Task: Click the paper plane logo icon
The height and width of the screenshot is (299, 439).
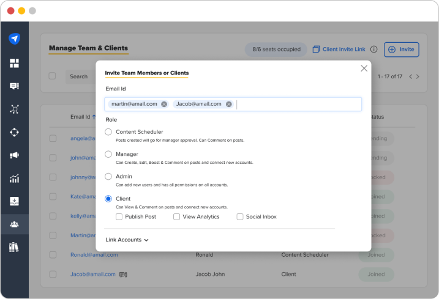Action: pyautogui.click(x=14, y=39)
